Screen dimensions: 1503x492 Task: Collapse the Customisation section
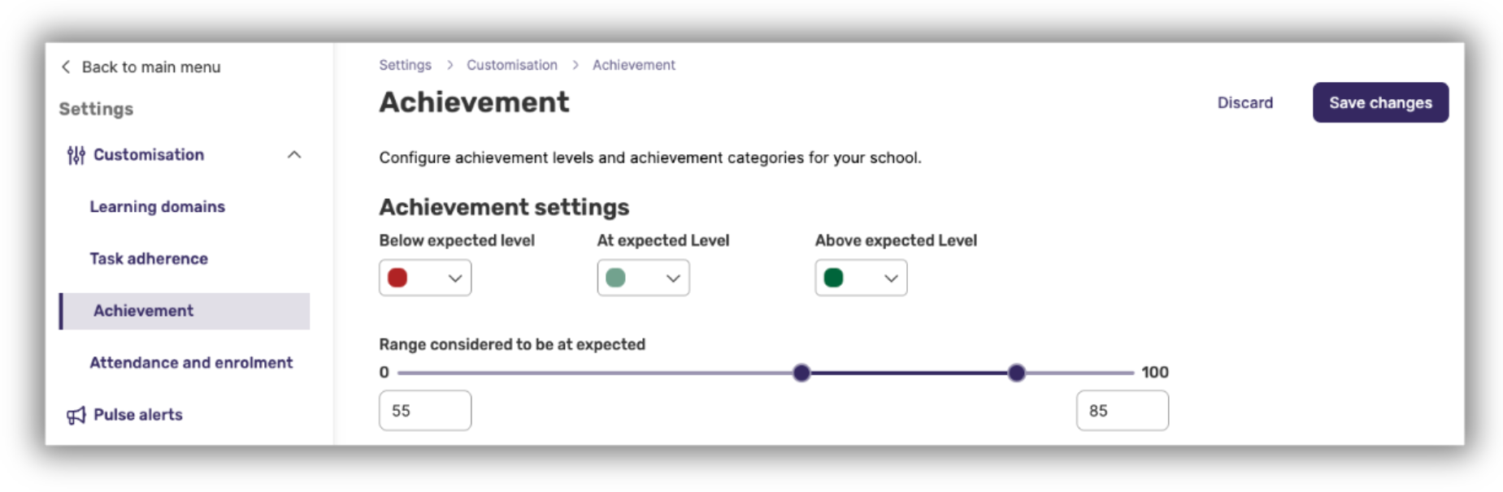coord(295,154)
